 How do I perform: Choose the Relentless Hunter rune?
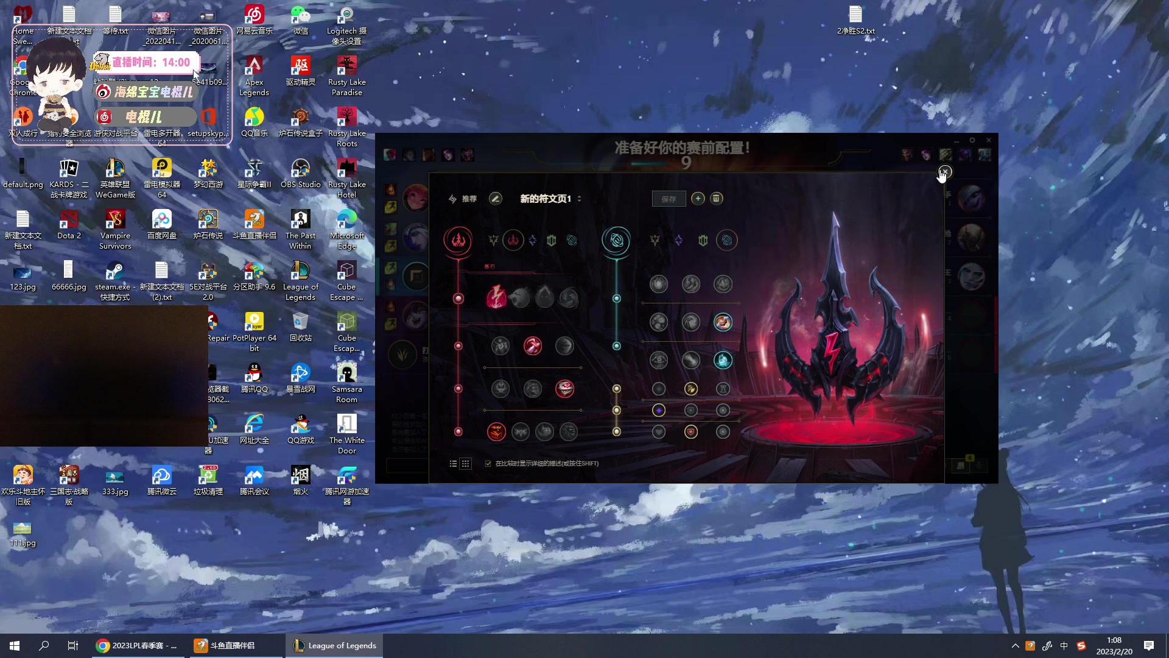(x=544, y=431)
